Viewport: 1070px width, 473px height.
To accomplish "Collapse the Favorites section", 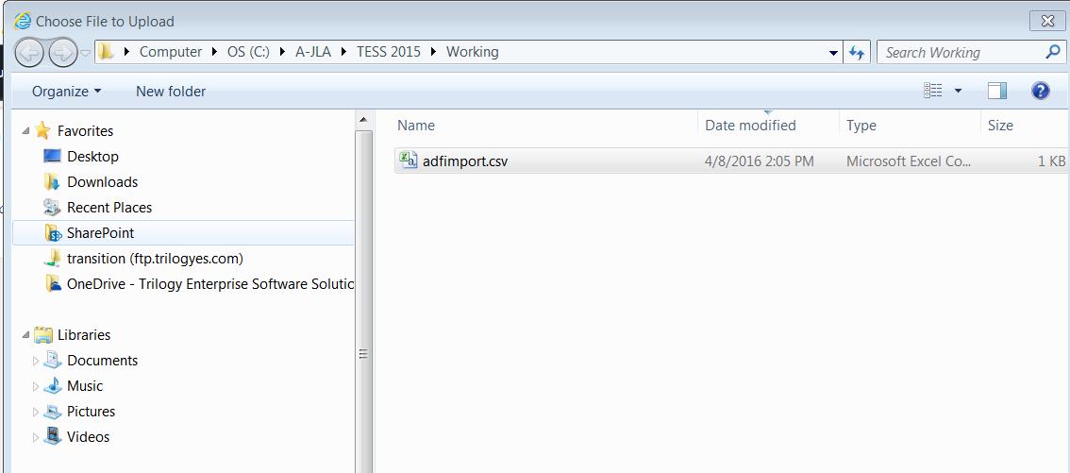I will click(25, 131).
